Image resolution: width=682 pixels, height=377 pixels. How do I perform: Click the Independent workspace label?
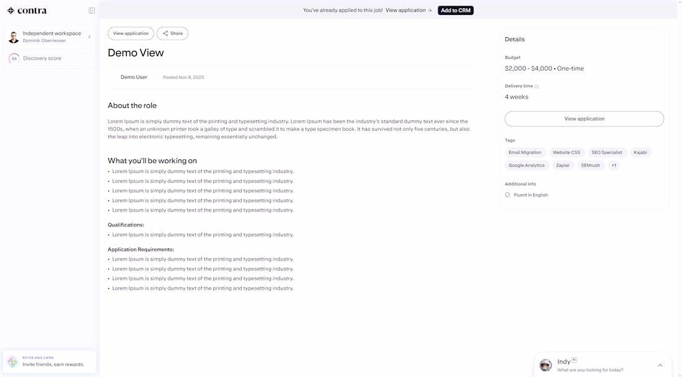click(x=51, y=33)
